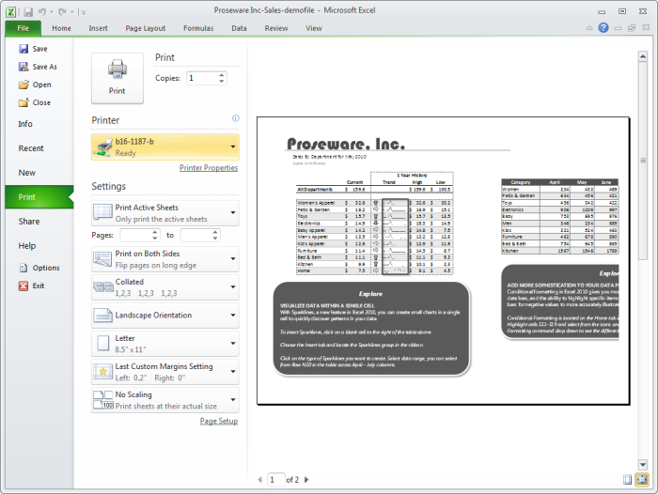Click Save in the Backstage sidebar

pyautogui.click(x=33, y=49)
